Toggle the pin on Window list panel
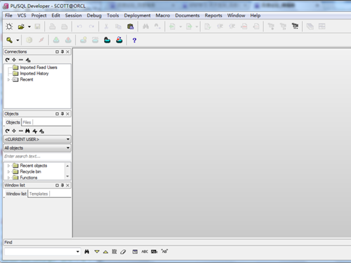 (x=62, y=185)
